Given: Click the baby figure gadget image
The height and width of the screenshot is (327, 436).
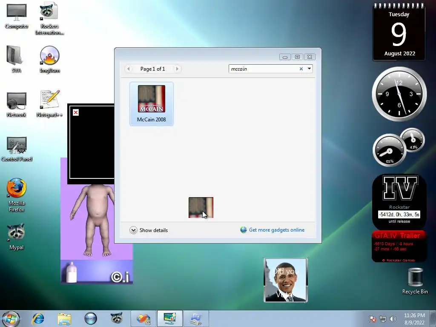Looking at the screenshot, I should coord(97,221).
